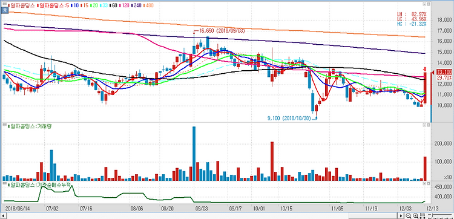Screen dimensions: 454x219
Task: Click the volume pane maximize icon
Action: pyautogui.click(x=424, y=125)
